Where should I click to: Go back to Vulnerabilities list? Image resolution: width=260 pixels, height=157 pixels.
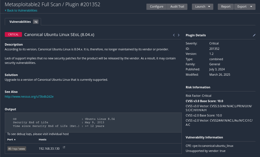(22, 11)
